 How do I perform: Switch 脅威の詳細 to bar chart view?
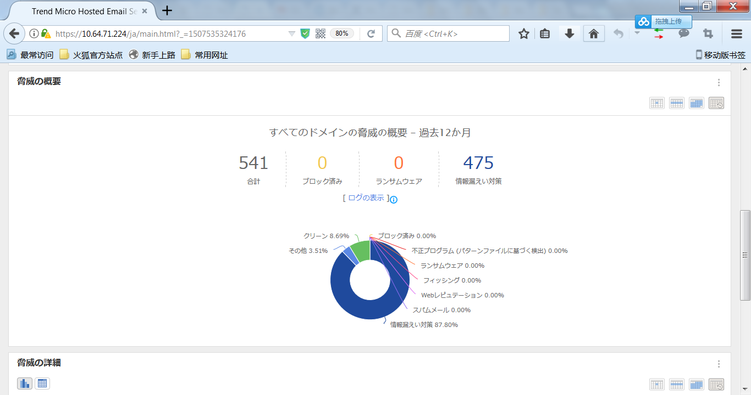(25, 383)
